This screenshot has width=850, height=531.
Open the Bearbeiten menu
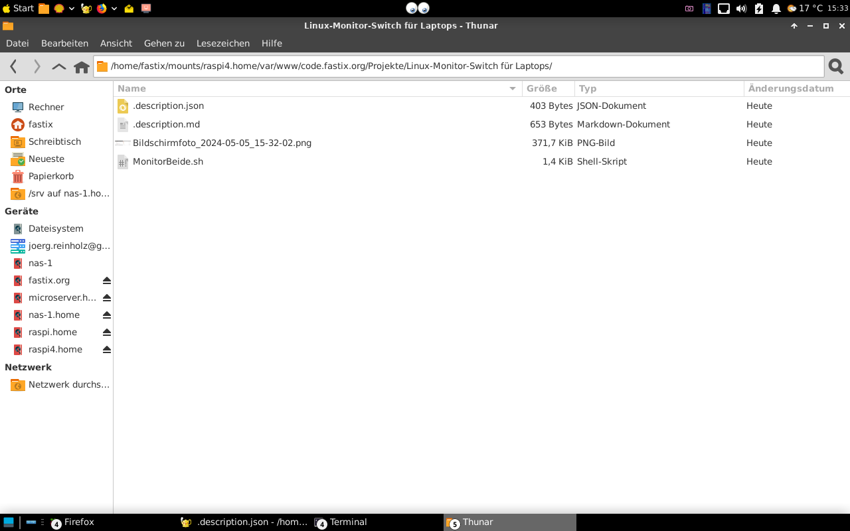tap(64, 43)
